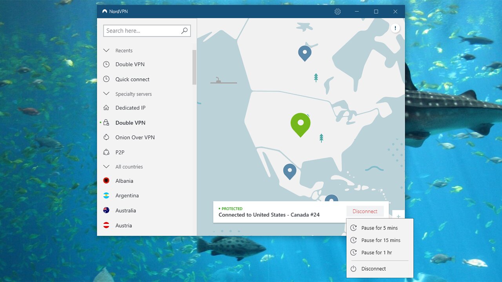
Task: Select the Canada map pin
Action: (304, 52)
